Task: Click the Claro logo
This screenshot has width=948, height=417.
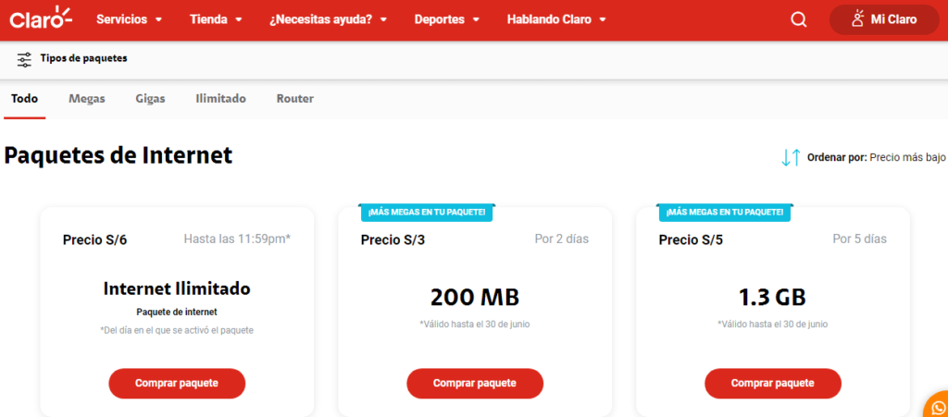Action: click(x=41, y=18)
